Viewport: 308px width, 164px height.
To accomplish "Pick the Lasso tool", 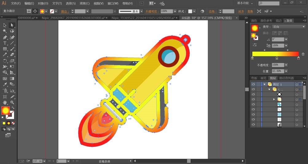I will tap(12, 31).
